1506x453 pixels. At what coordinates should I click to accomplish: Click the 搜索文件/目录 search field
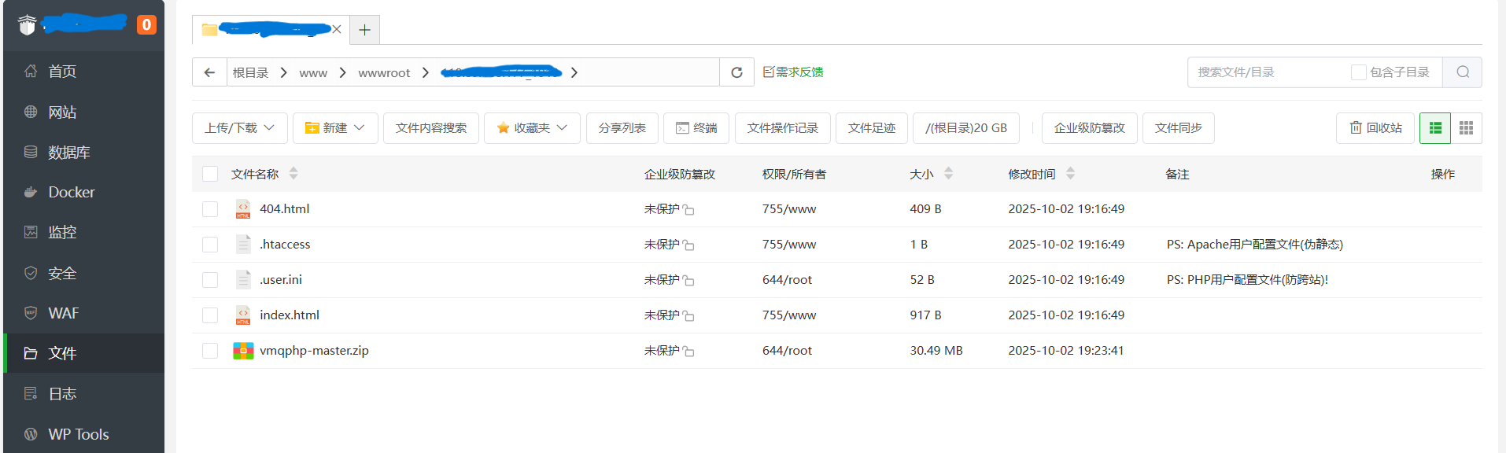1267,72
